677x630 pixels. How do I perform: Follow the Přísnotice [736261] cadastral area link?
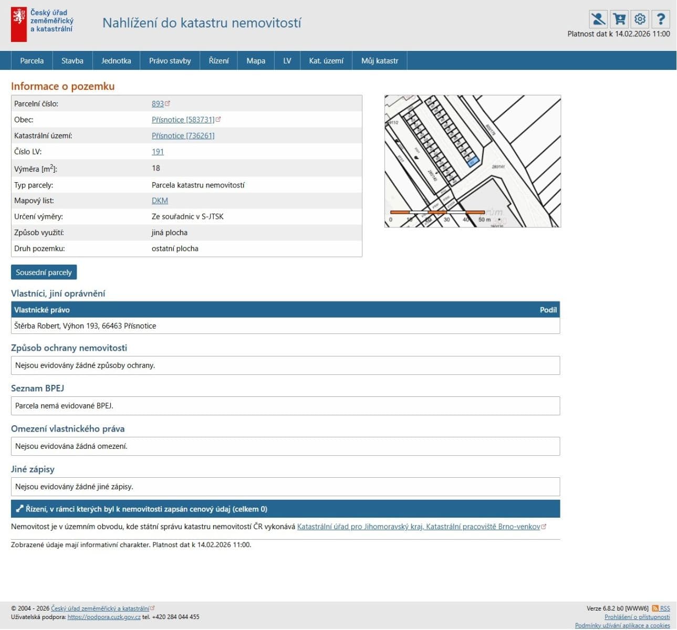click(183, 135)
